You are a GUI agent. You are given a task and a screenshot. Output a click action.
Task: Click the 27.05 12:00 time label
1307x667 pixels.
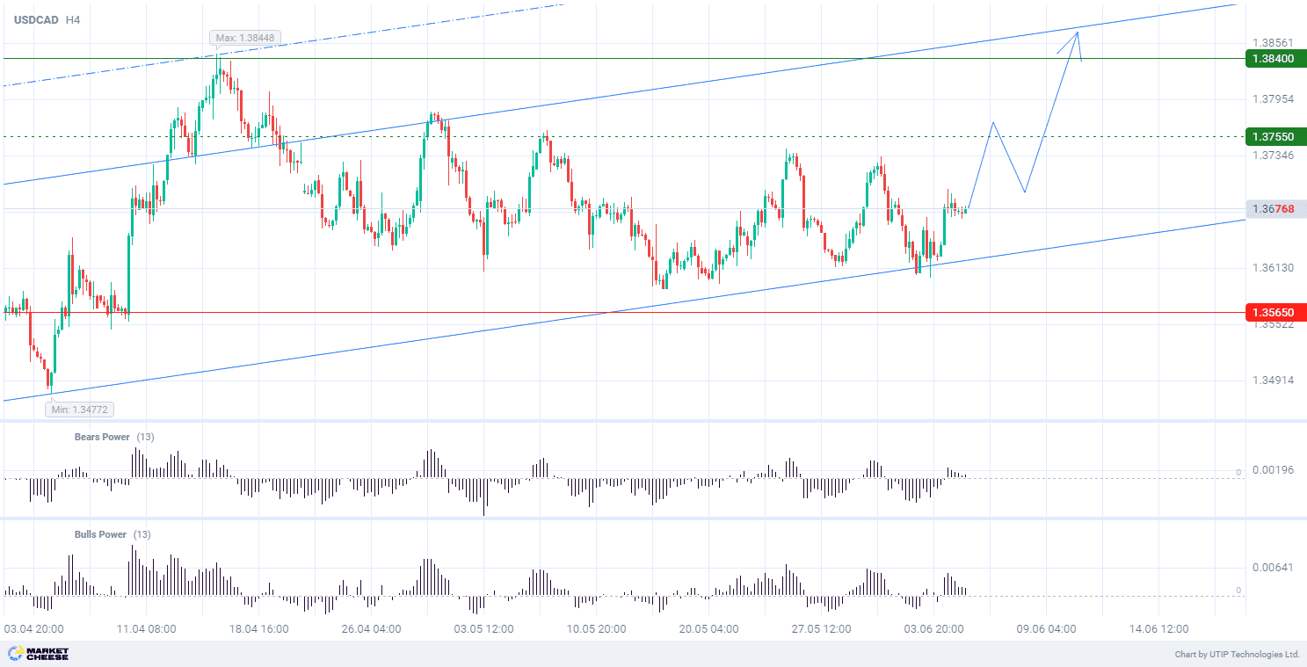(x=821, y=629)
